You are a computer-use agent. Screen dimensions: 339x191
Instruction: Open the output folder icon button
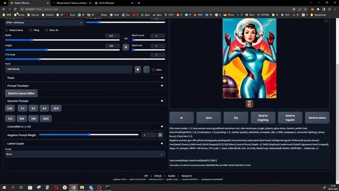pos(181,118)
